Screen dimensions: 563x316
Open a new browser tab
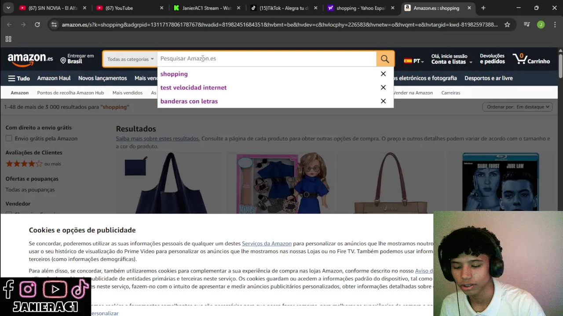[x=483, y=8]
